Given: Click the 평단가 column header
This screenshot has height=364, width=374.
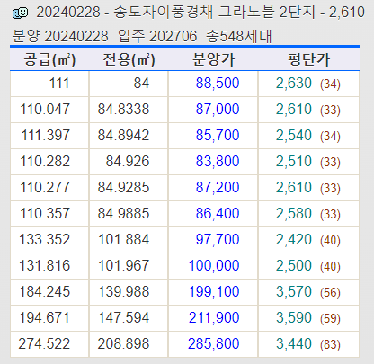Looking at the screenshot, I should (308, 59).
